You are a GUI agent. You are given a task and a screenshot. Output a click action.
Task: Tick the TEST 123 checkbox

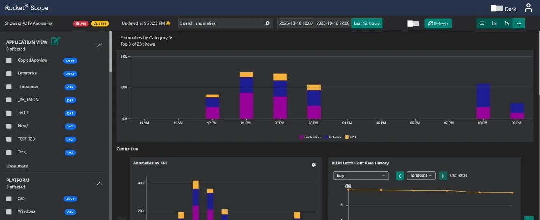pyautogui.click(x=9, y=139)
